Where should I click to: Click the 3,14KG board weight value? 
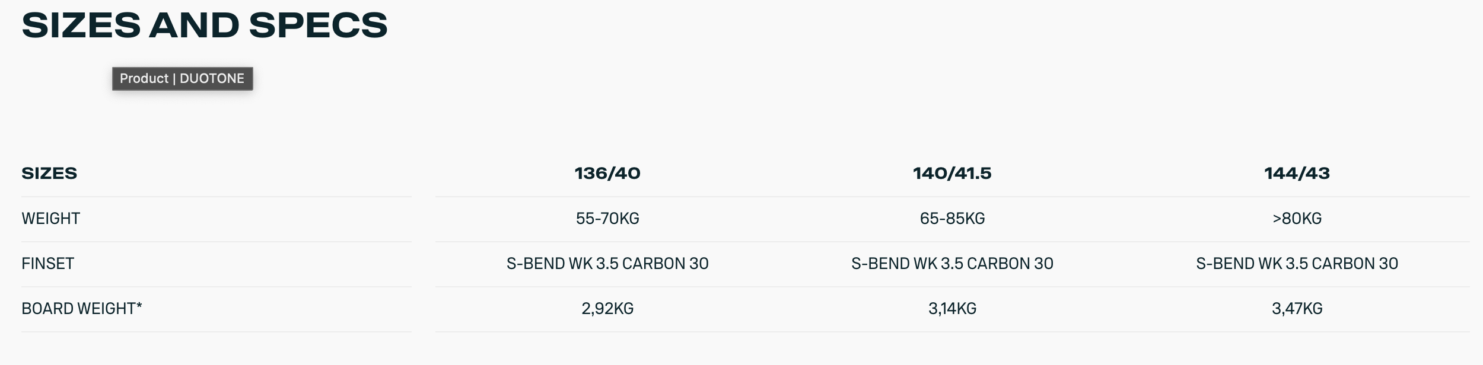tap(952, 309)
